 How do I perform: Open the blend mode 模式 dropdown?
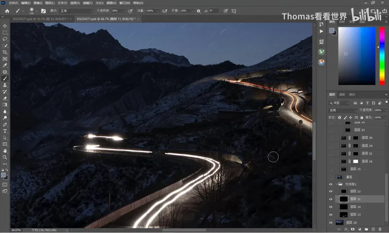click(x=76, y=11)
